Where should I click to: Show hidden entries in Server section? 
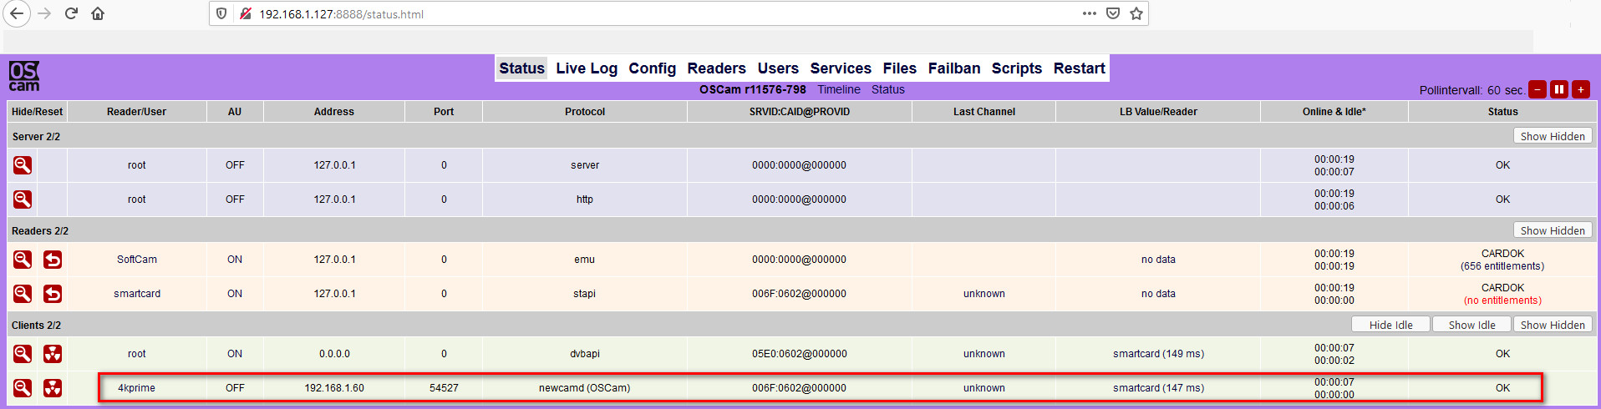tap(1553, 136)
